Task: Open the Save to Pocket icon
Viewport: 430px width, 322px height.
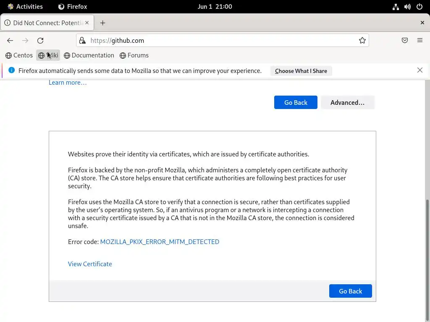Action: point(405,41)
